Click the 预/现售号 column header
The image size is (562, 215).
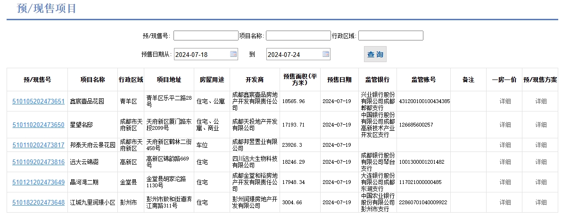click(x=37, y=80)
